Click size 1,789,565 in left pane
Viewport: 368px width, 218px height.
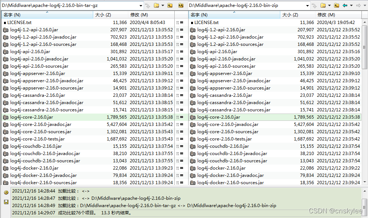click(x=117, y=117)
